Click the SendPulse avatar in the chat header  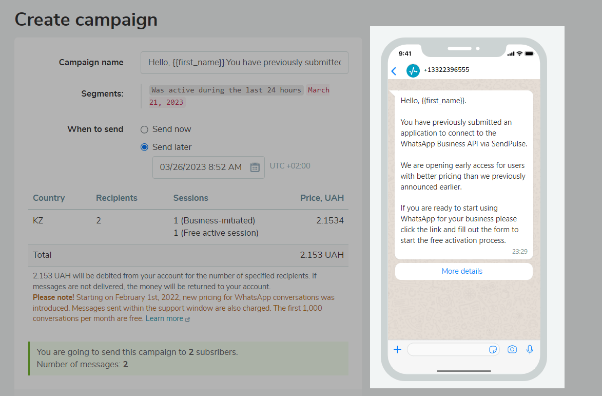point(413,71)
